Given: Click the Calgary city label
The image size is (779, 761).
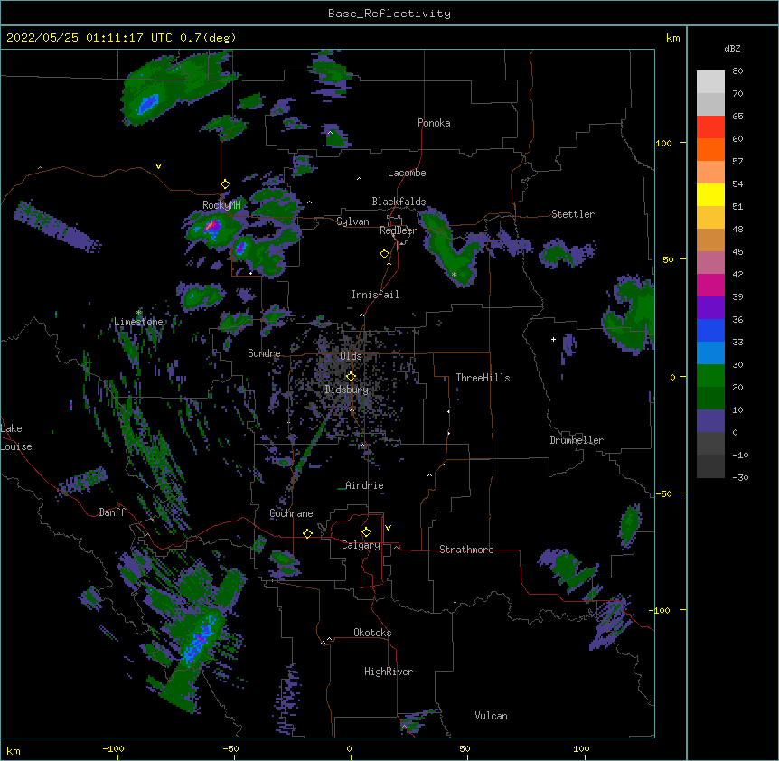Looking at the screenshot, I should 361,545.
